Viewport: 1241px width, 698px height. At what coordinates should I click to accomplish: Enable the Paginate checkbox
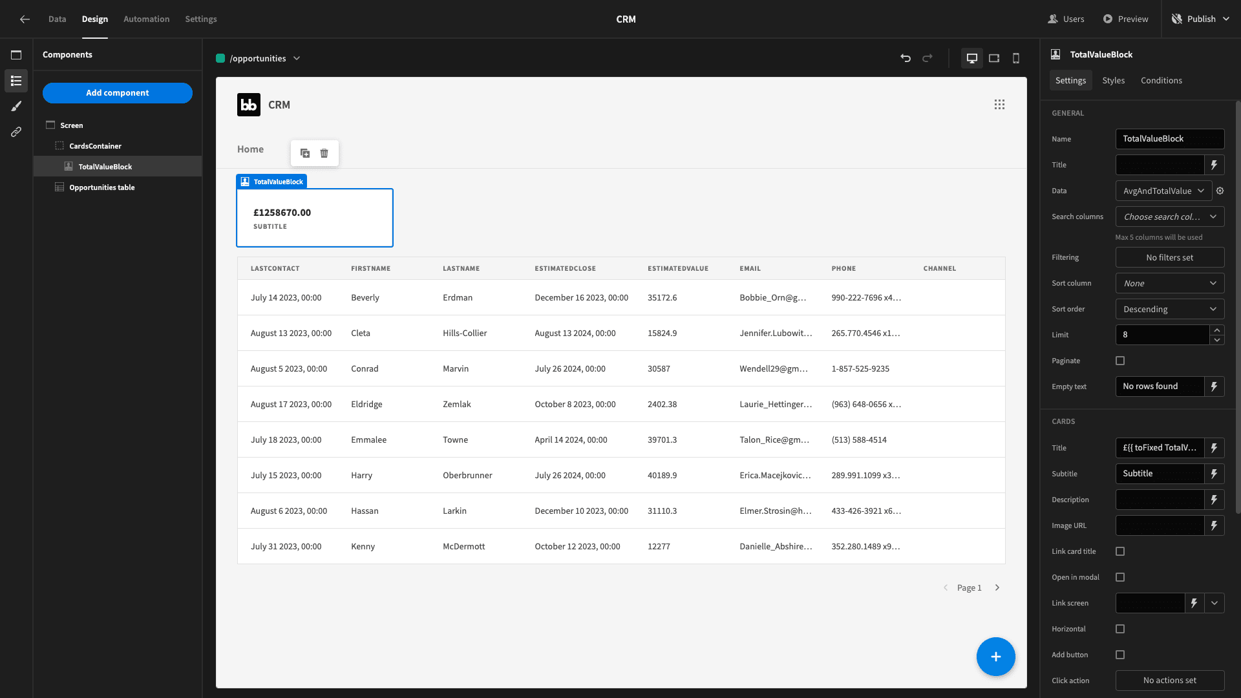coord(1120,361)
